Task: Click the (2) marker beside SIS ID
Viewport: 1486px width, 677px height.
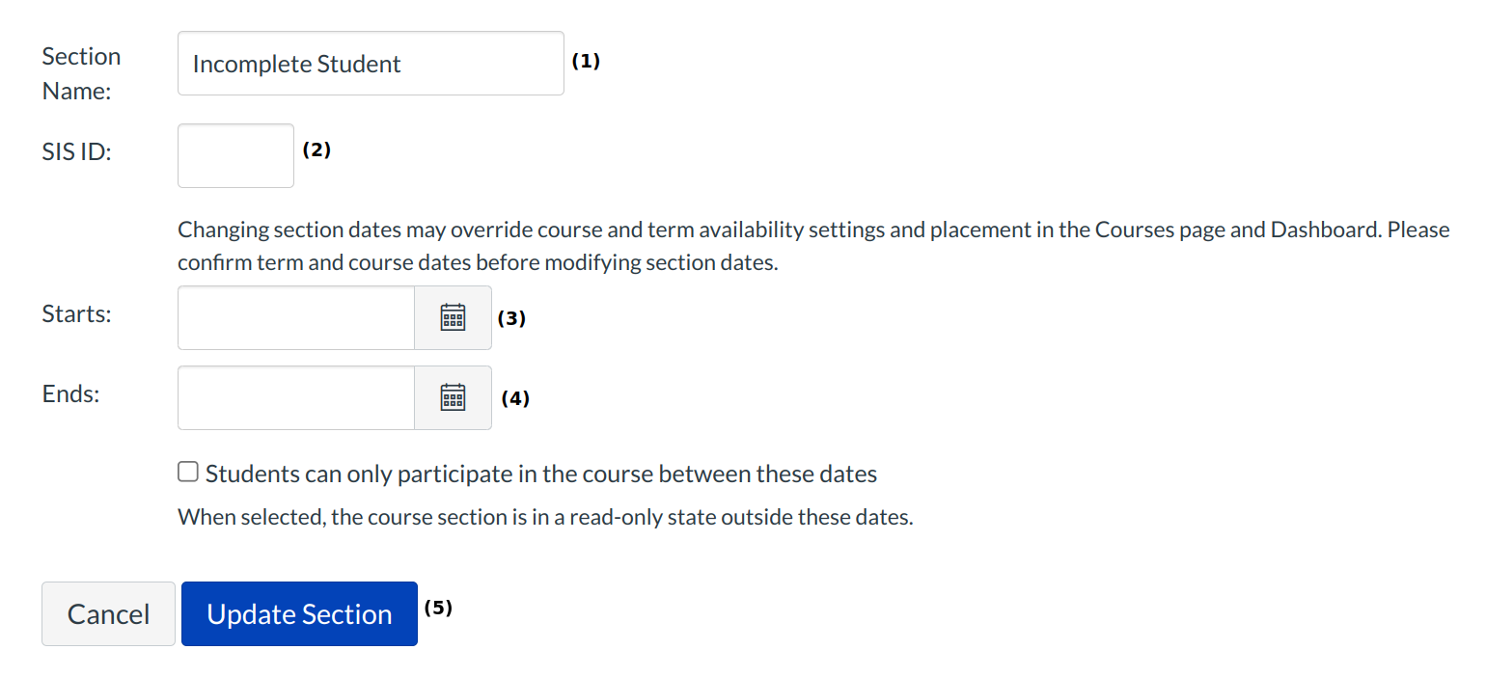Action: tap(316, 149)
